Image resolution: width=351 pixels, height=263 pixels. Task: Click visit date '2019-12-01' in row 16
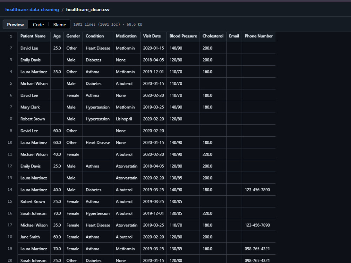coord(153,213)
